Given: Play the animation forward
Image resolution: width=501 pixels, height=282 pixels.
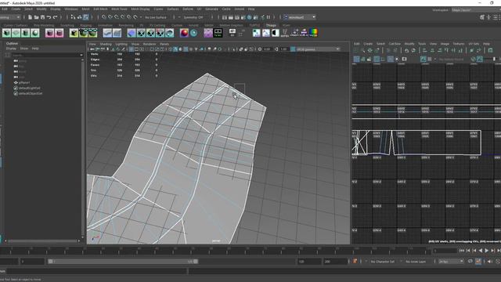Looking at the screenshot, I should click(487, 251).
